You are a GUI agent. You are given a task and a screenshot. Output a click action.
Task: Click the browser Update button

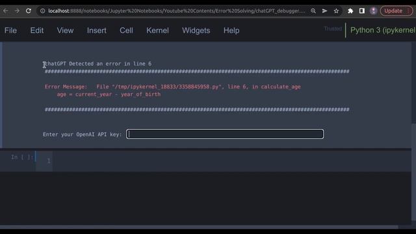point(396,11)
